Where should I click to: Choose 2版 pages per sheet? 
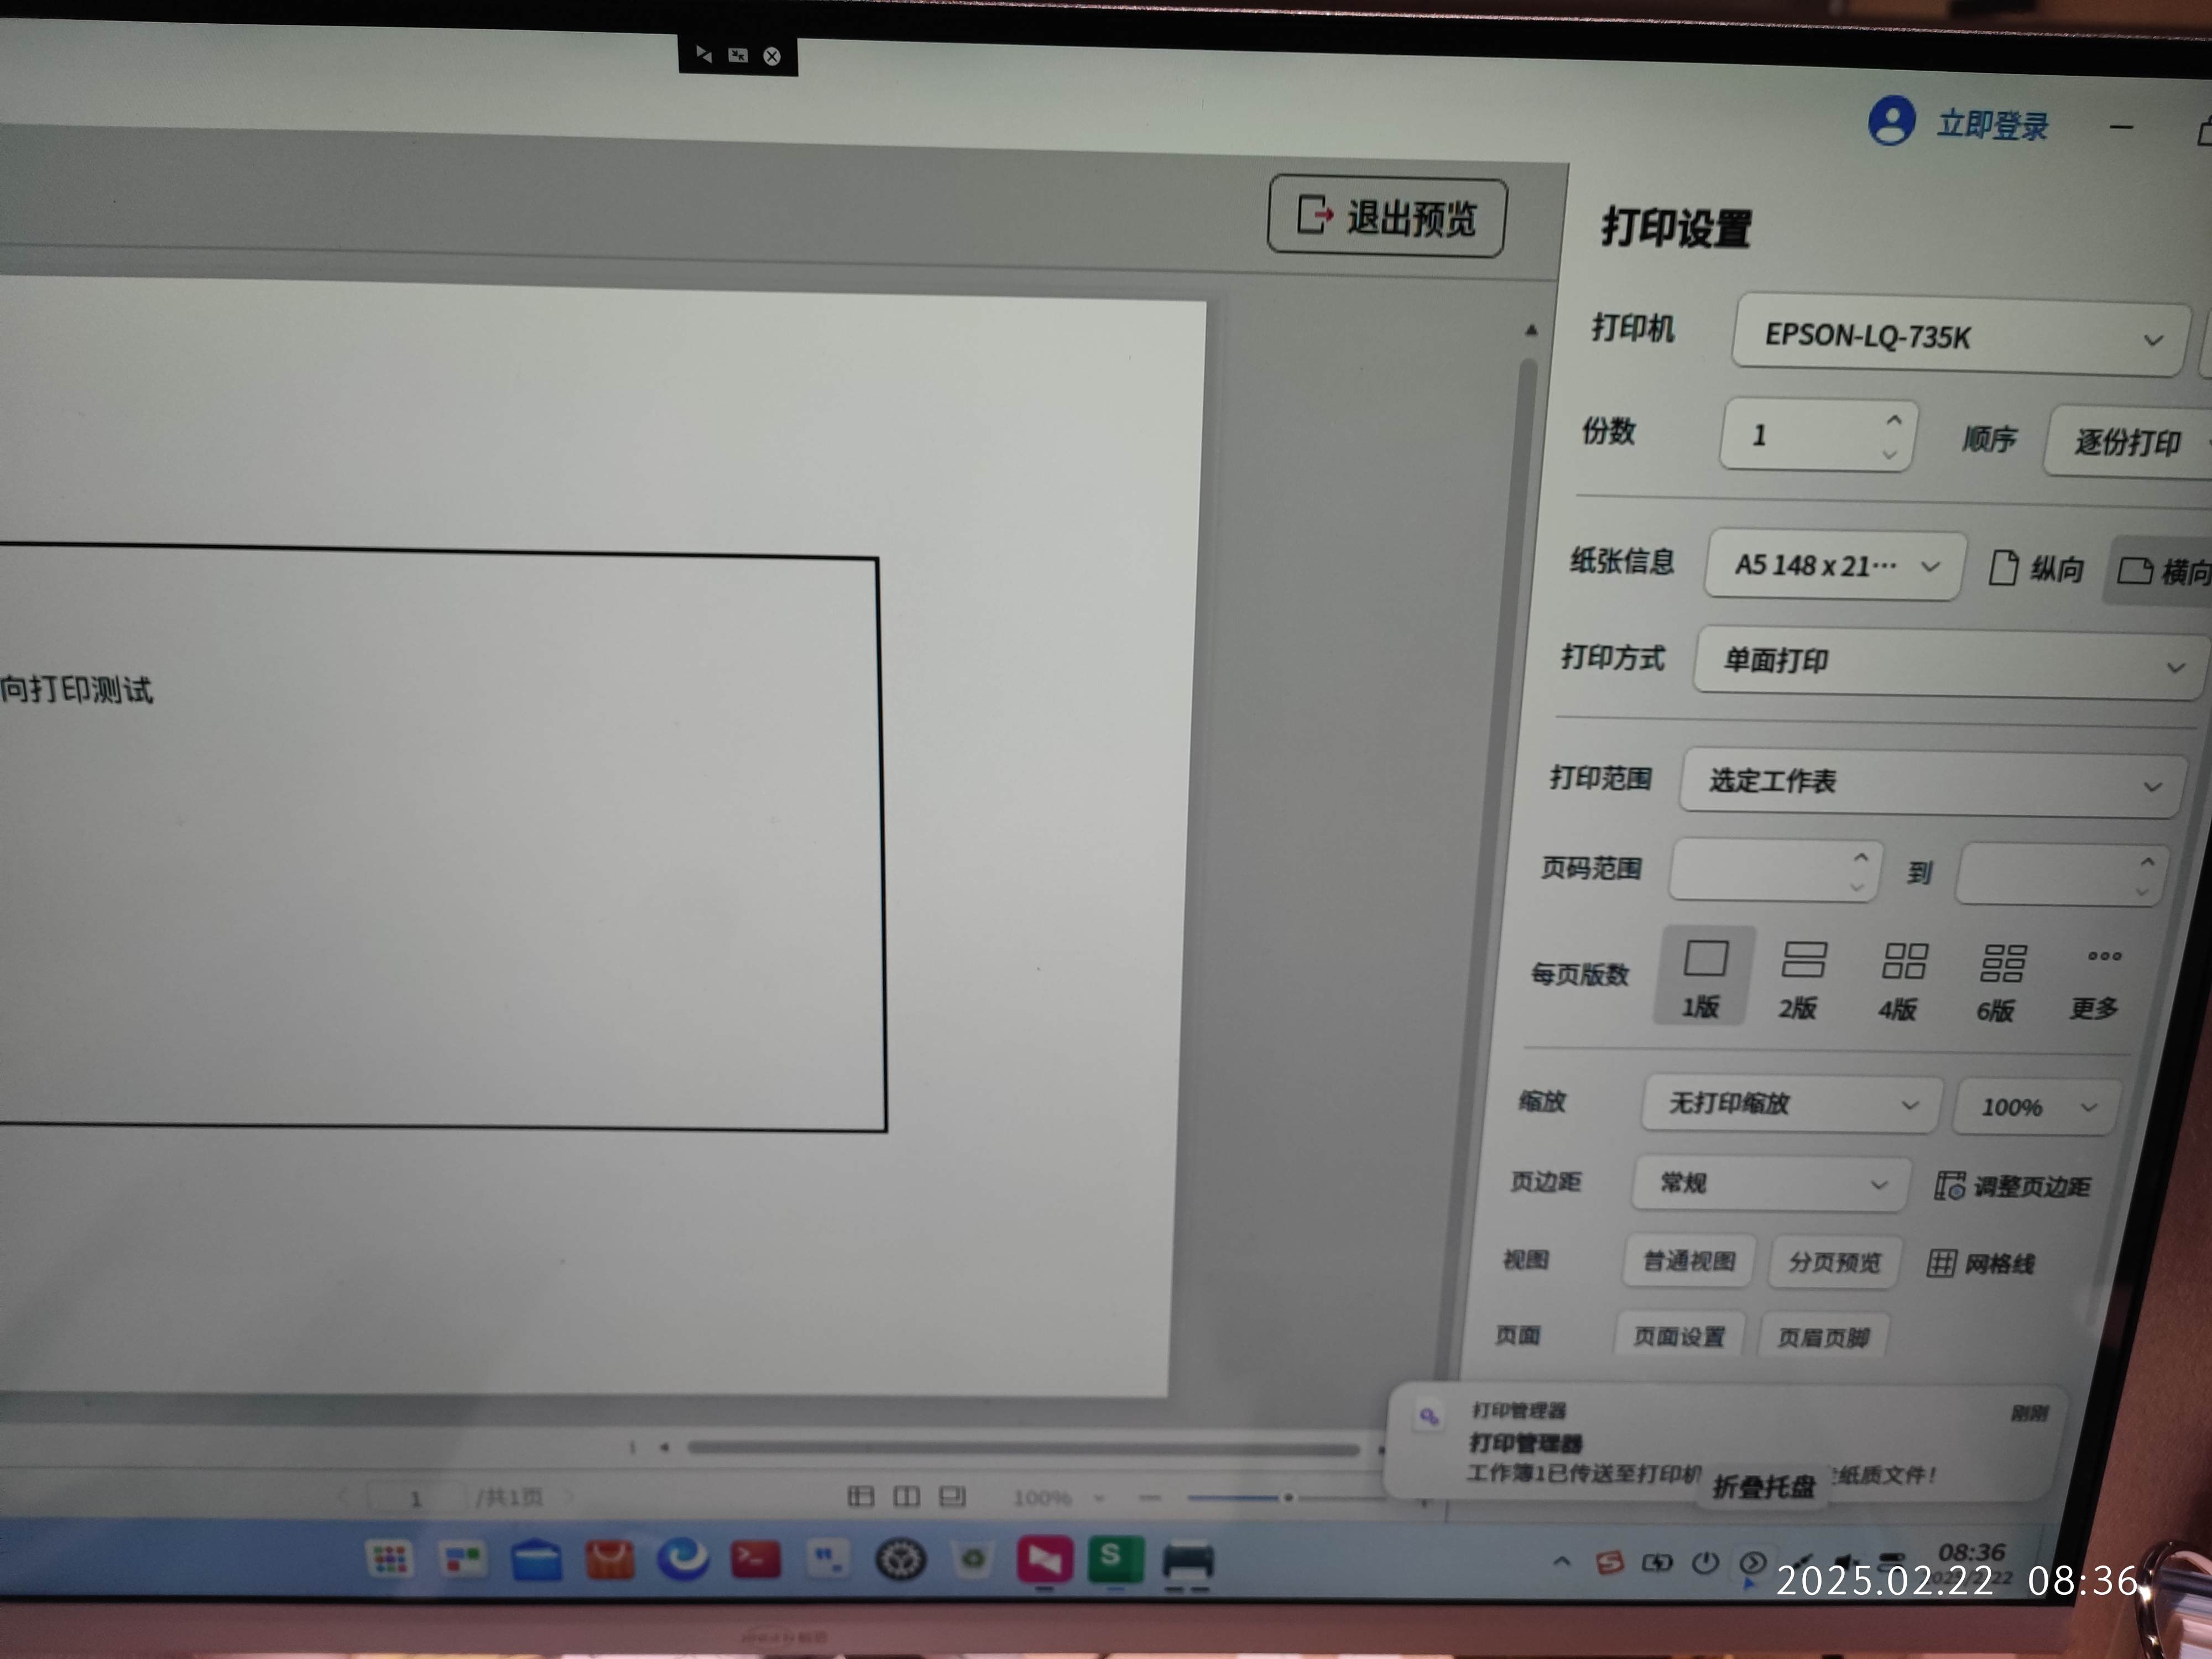pos(1800,979)
